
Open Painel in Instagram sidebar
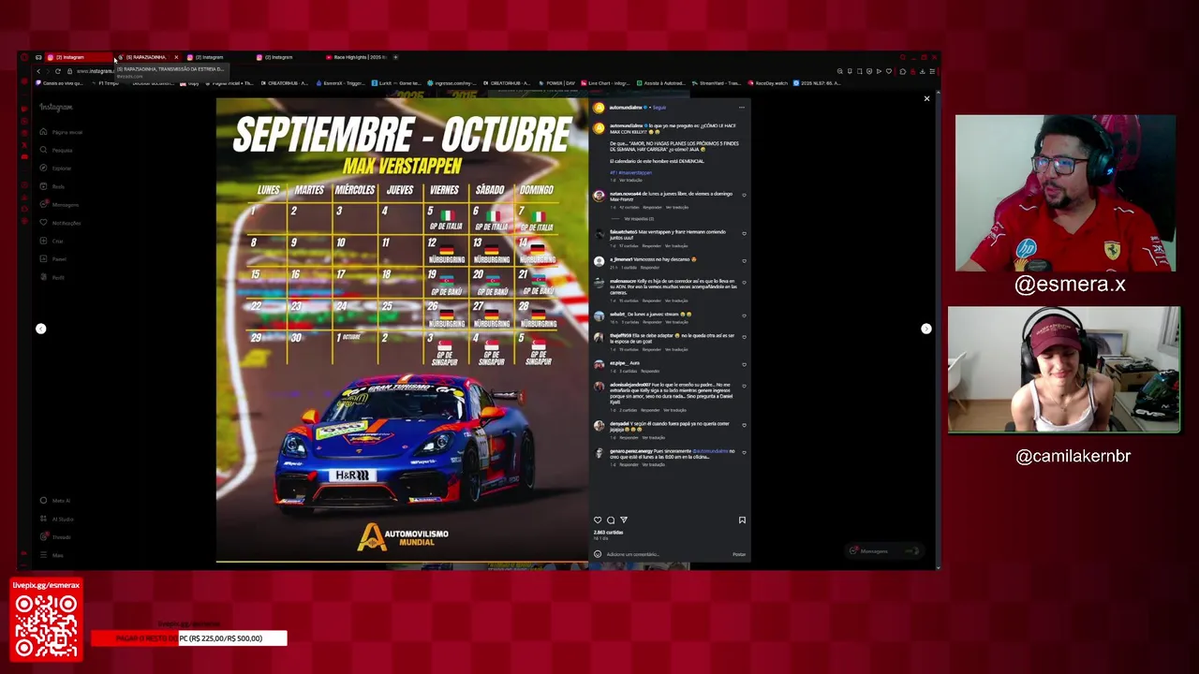[53, 259]
